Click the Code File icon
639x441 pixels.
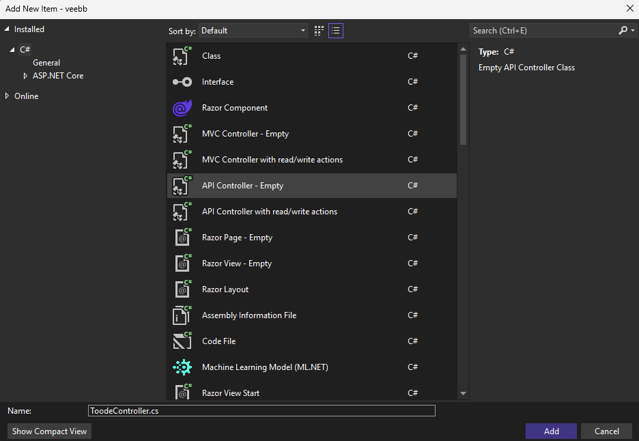pos(182,341)
